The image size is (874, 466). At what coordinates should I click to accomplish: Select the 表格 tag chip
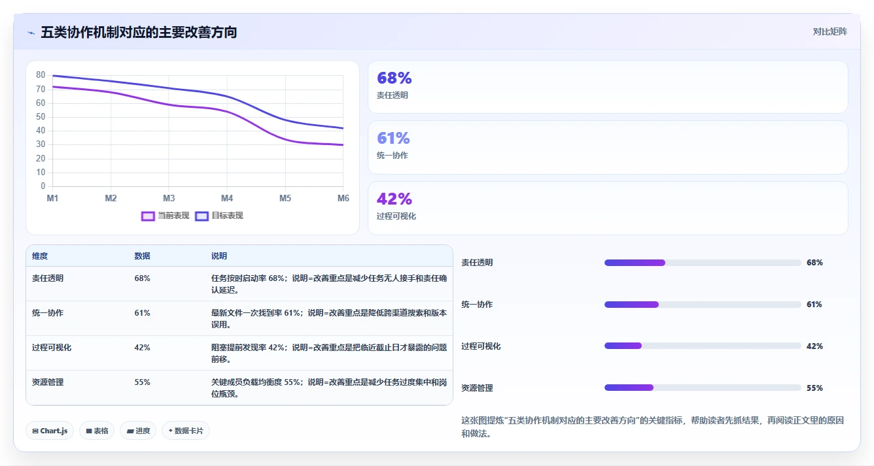pyautogui.click(x=97, y=431)
